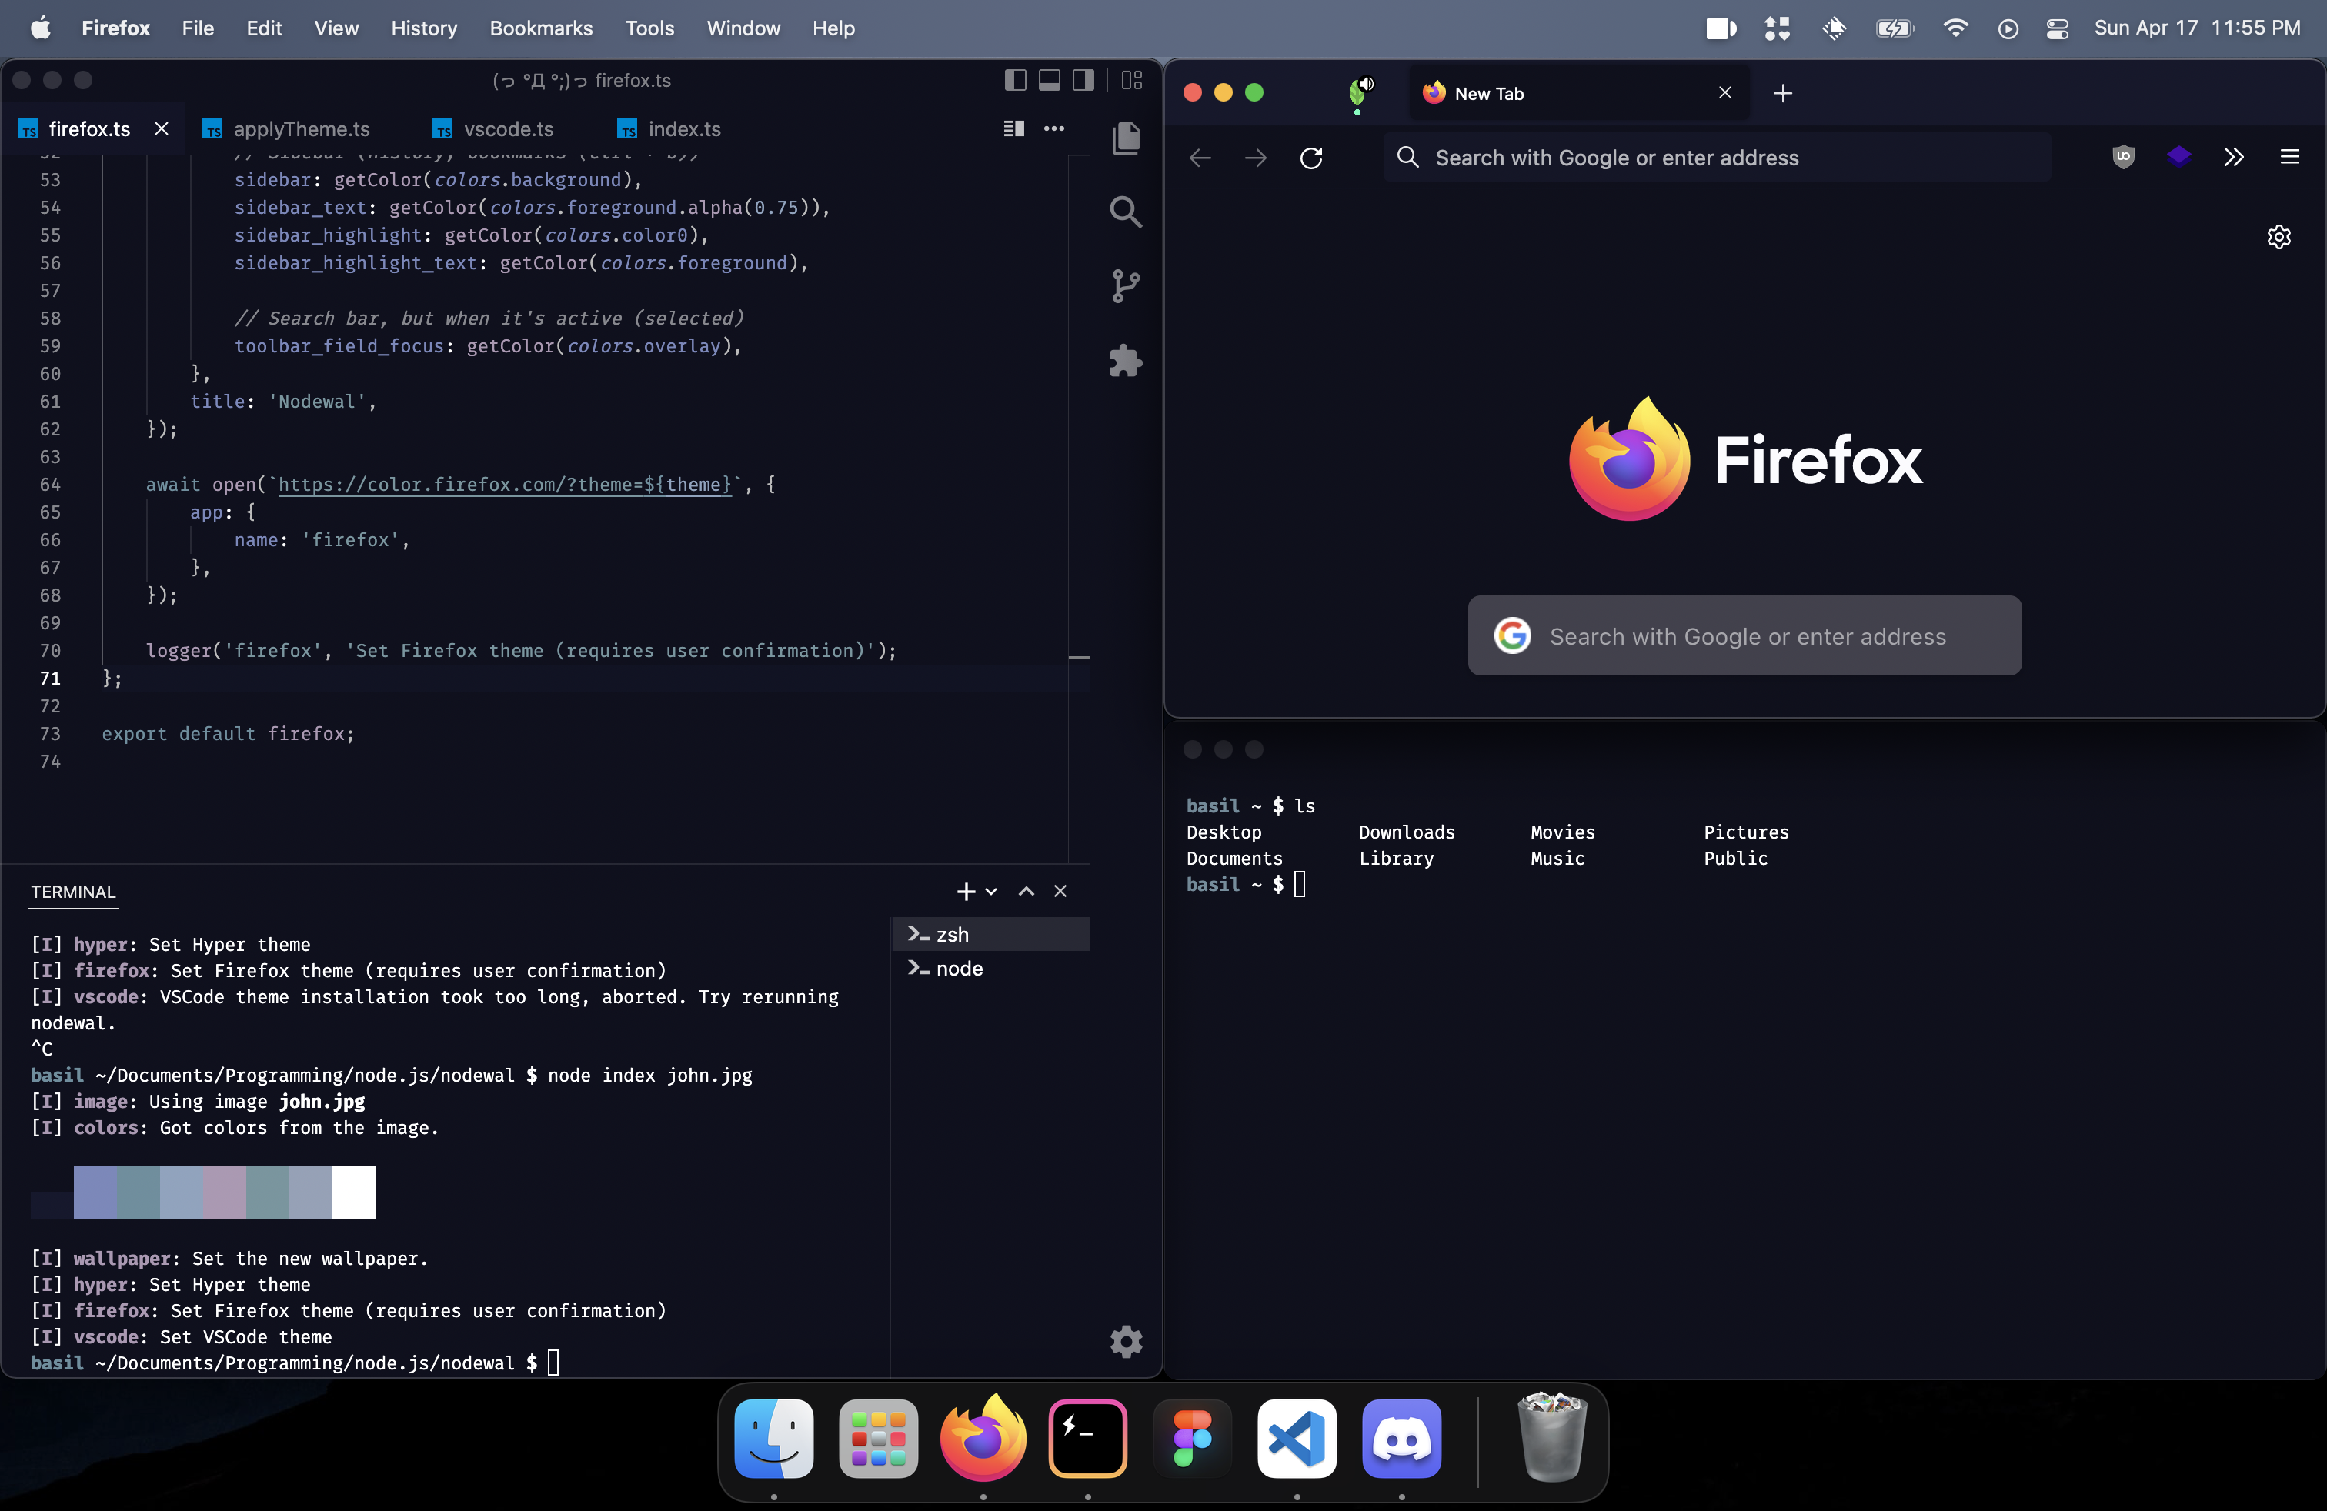Open new tab page personalize gear

click(x=2278, y=238)
